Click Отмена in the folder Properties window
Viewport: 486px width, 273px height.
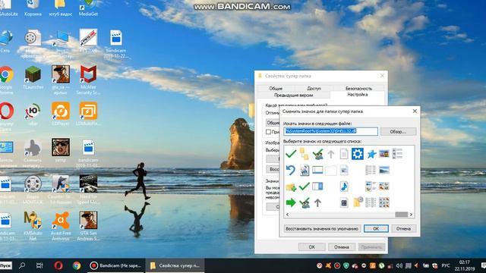[x=341, y=247]
